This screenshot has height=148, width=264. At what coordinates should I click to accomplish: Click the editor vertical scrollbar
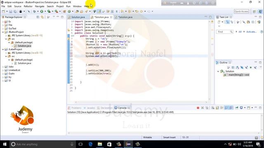[x=209, y=60]
